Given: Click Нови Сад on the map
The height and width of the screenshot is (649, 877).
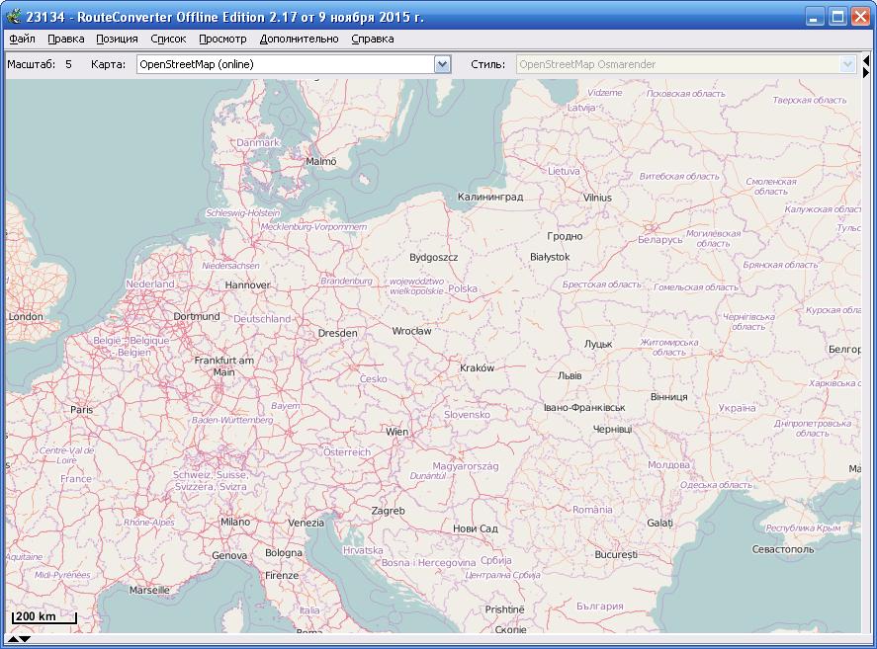Looking at the screenshot, I should [x=475, y=528].
